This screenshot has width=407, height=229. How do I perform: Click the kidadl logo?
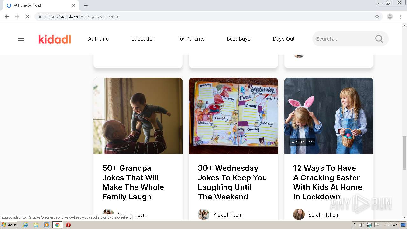55,39
